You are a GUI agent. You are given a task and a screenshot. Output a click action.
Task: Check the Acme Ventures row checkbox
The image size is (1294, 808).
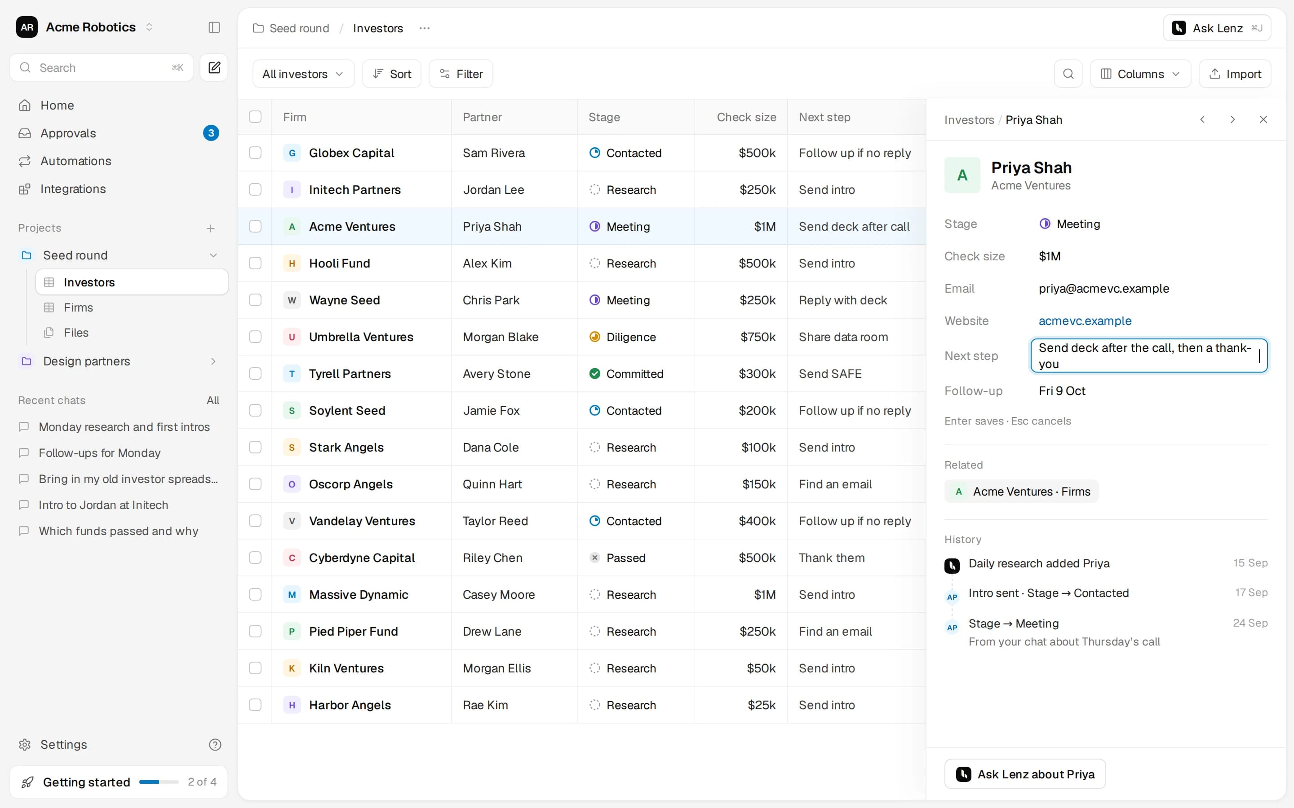[x=255, y=227]
